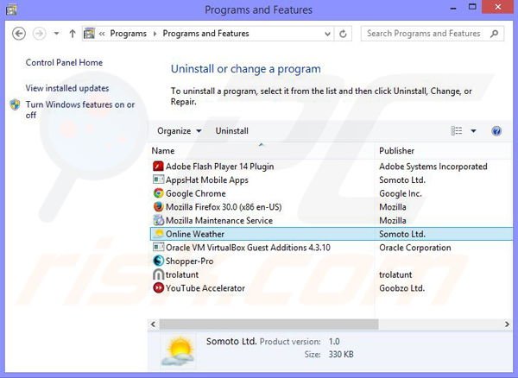Select the Google Chrome entry
This screenshot has width=518, height=378.
[x=196, y=193]
